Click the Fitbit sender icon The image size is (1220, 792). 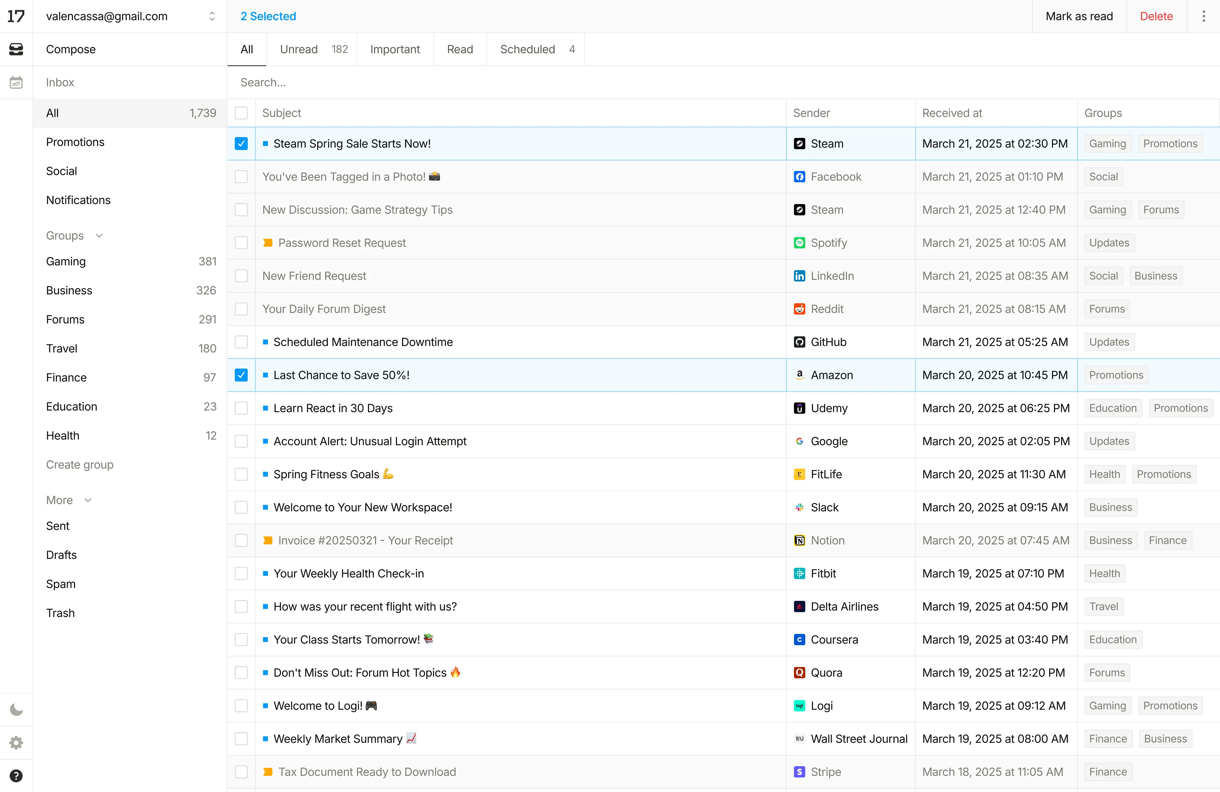(799, 573)
